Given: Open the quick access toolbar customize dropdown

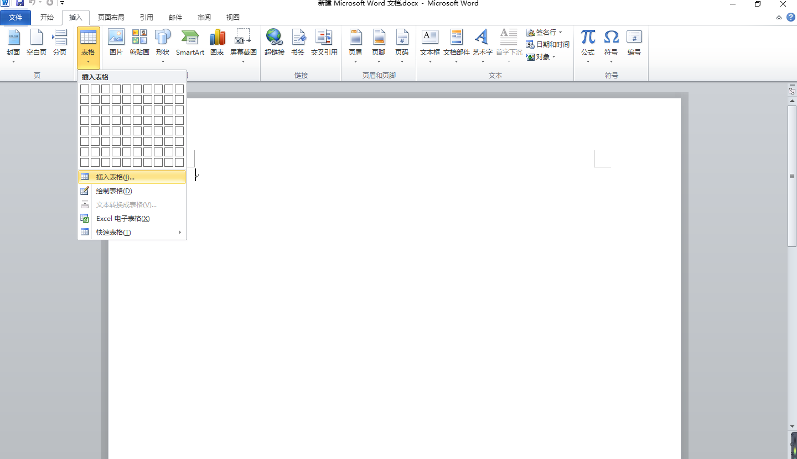Looking at the screenshot, I should (62, 3).
